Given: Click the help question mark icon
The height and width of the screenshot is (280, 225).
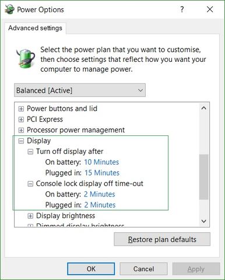Looking at the screenshot, I should pos(182,9).
